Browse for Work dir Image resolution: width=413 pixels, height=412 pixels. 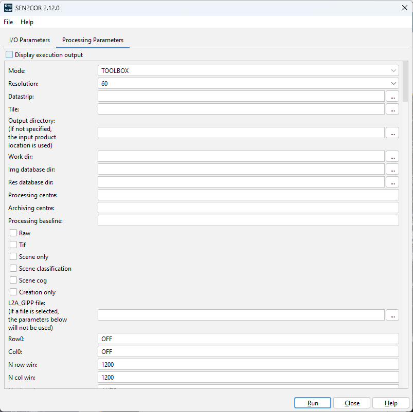392,156
